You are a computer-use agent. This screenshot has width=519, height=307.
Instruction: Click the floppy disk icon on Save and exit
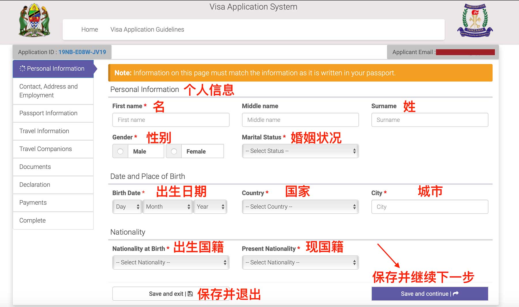point(190,294)
